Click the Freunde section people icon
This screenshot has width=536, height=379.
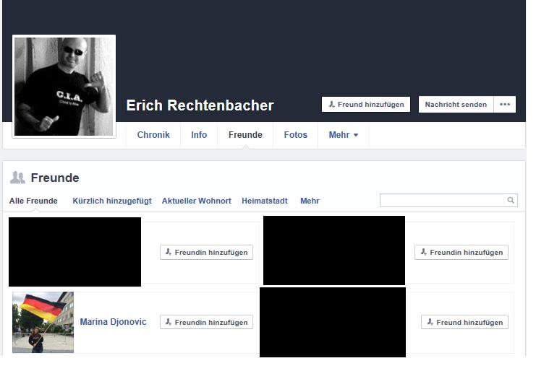(18, 178)
